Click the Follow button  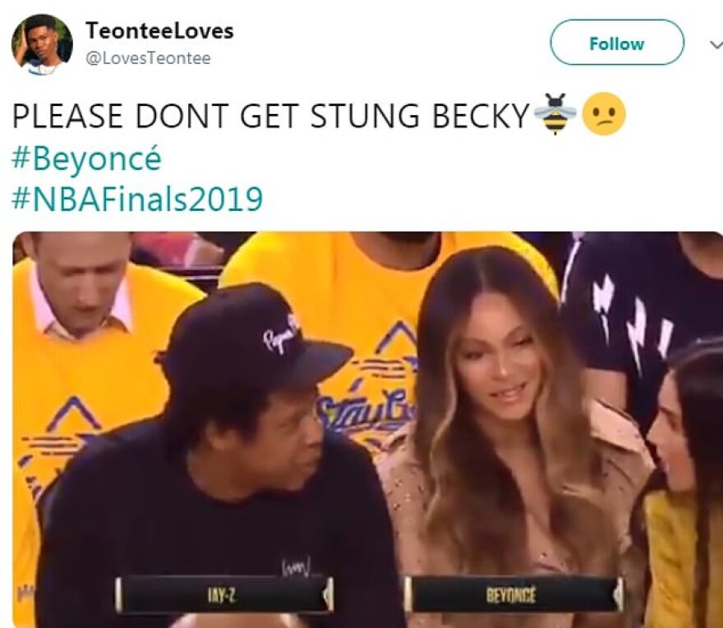[x=616, y=43]
